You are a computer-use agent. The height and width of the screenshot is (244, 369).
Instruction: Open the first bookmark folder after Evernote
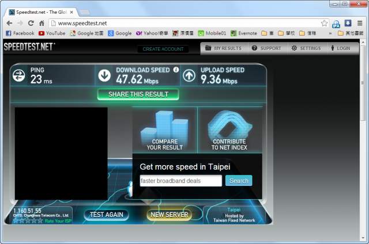click(268, 33)
